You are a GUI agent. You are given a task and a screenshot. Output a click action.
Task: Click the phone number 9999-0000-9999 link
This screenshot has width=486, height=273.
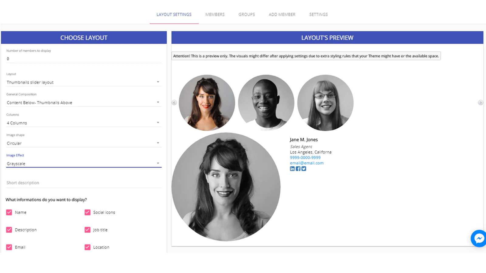coord(305,157)
